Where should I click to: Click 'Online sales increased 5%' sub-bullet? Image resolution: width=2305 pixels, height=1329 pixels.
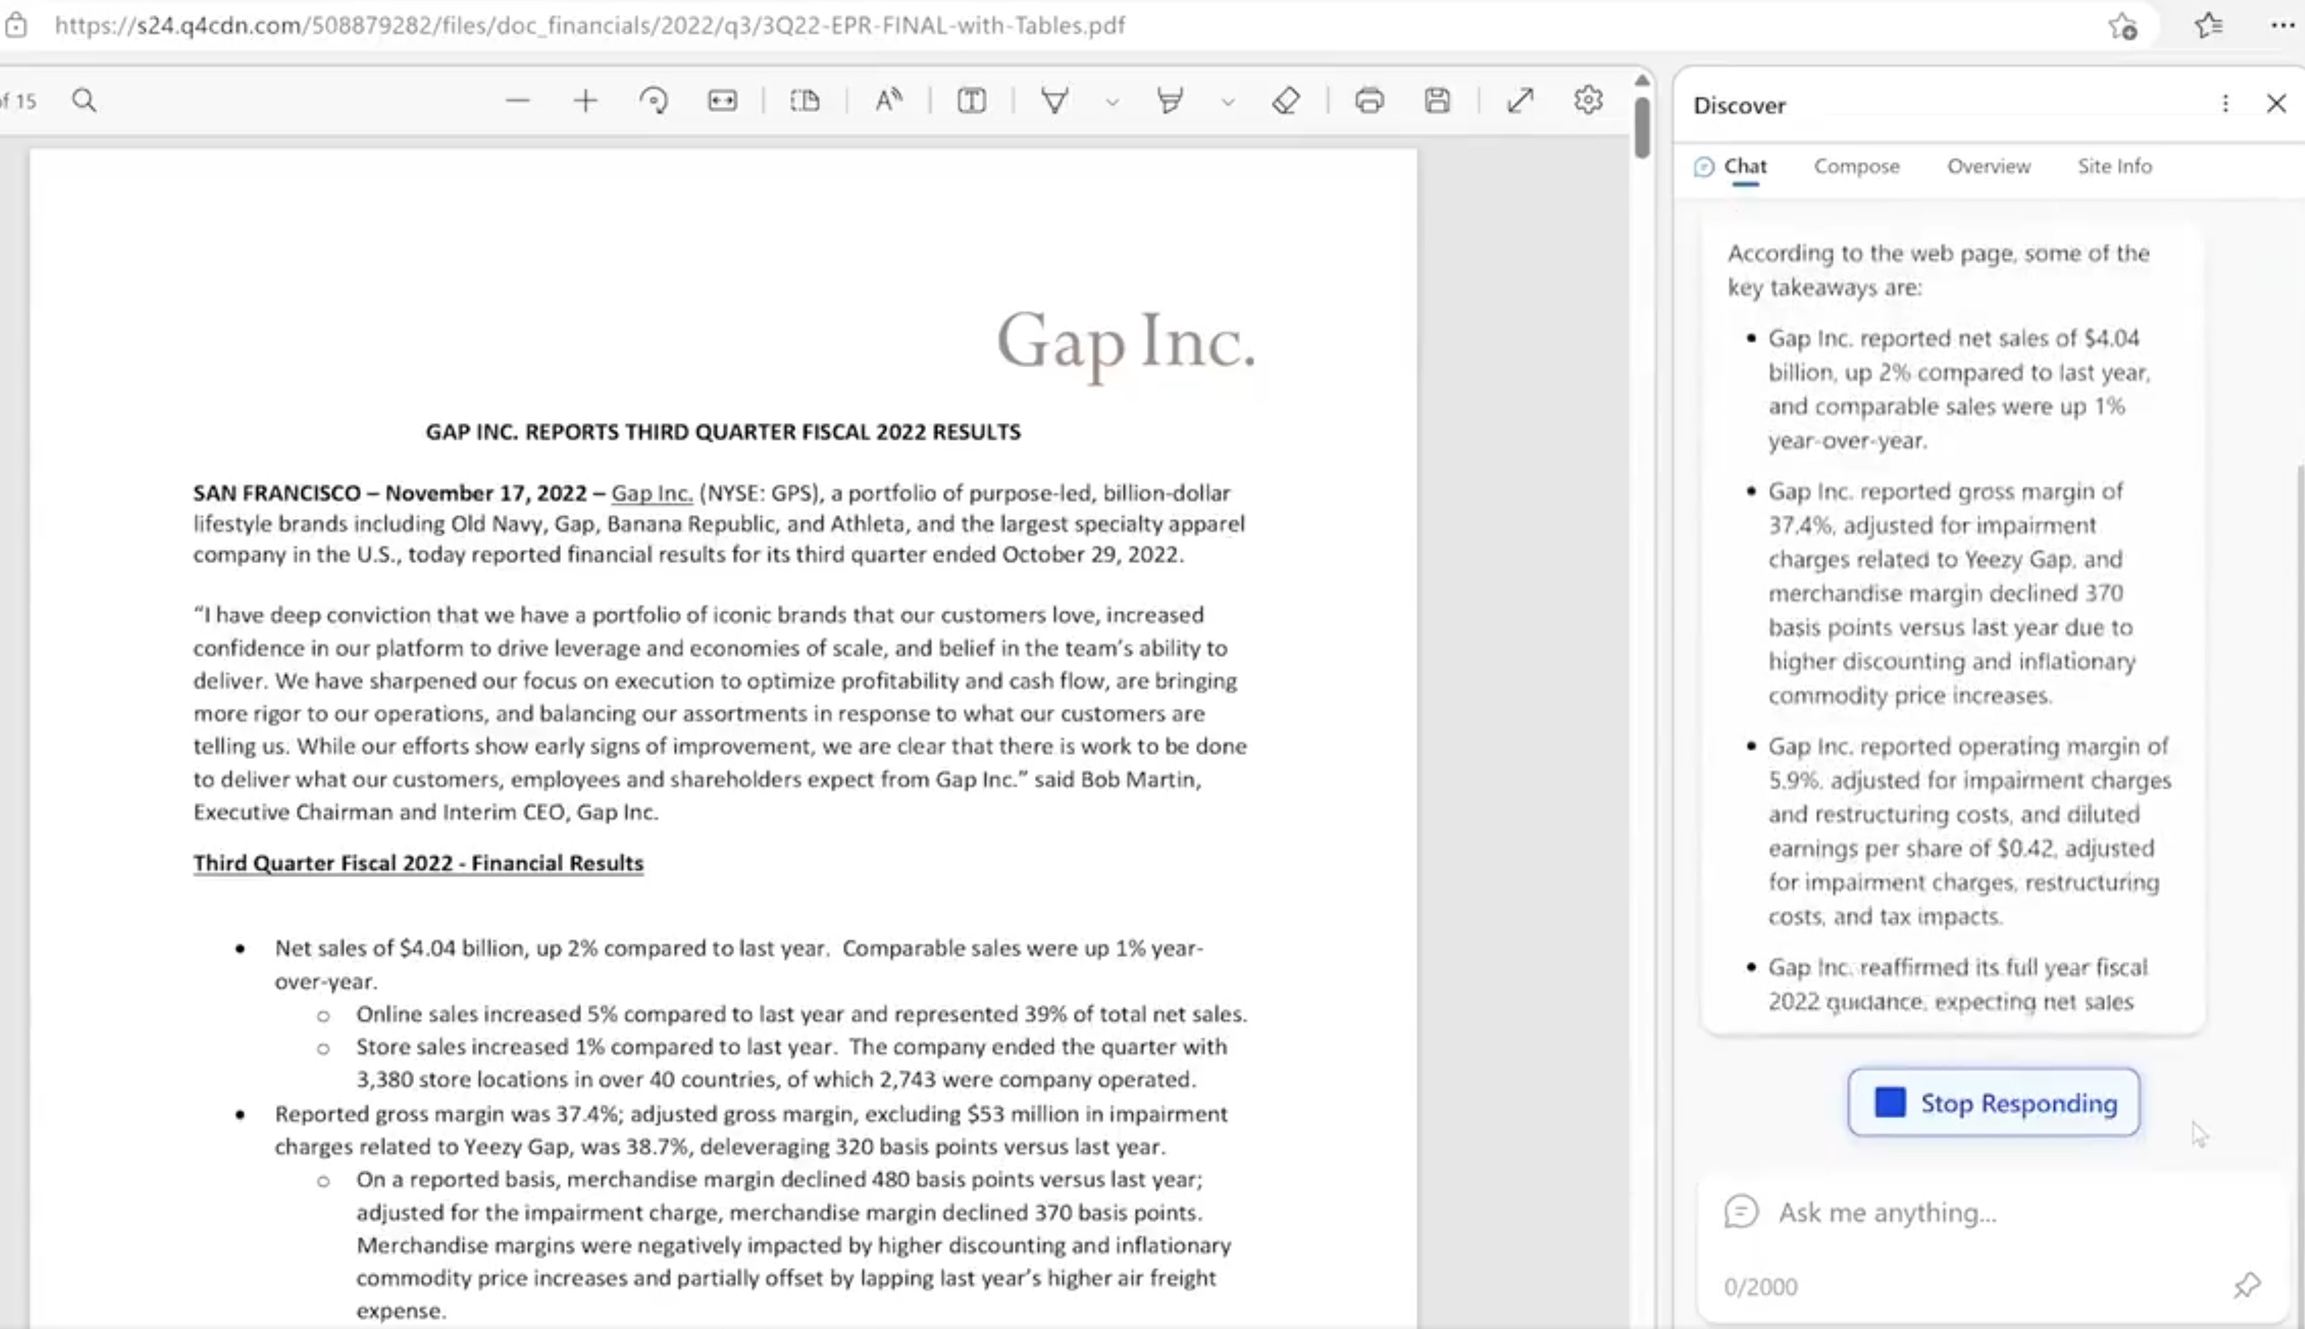[801, 1014]
